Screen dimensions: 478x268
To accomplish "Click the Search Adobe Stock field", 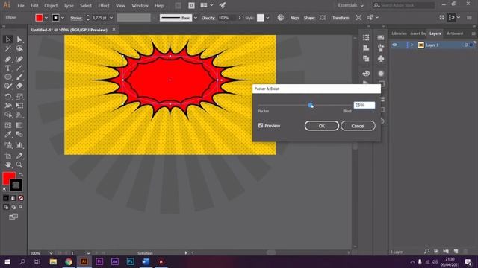I will (404, 5).
